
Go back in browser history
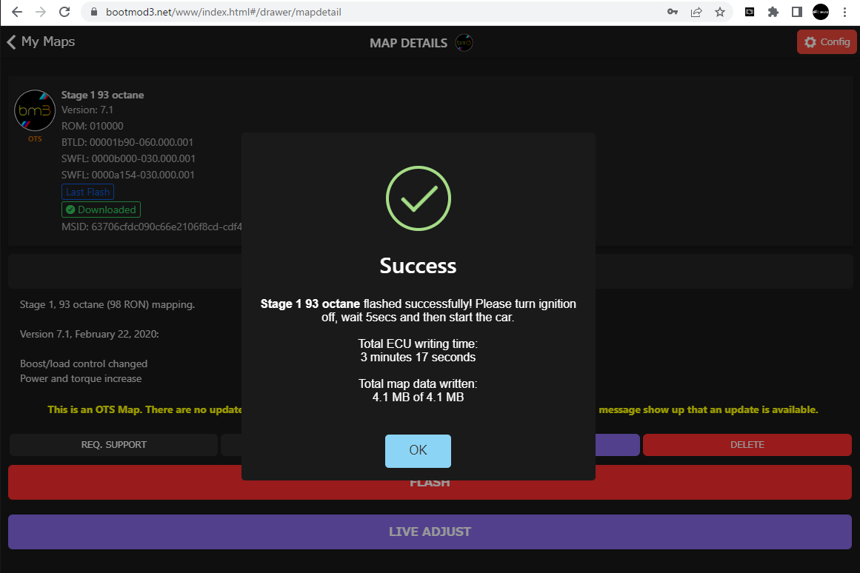[x=17, y=12]
